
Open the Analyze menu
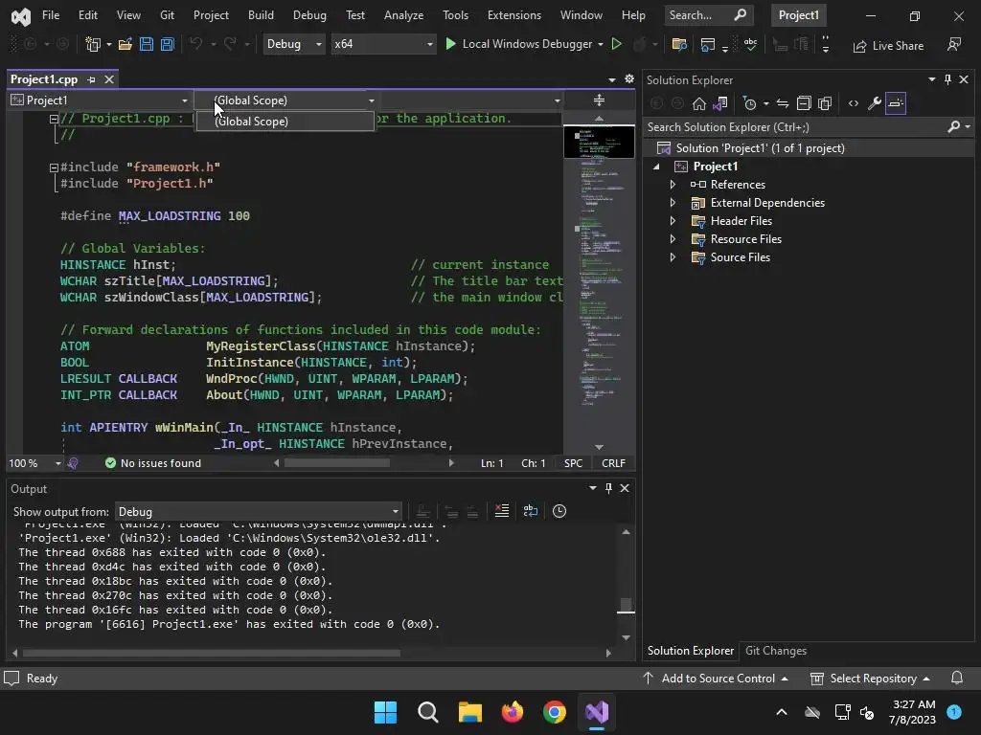(403, 15)
